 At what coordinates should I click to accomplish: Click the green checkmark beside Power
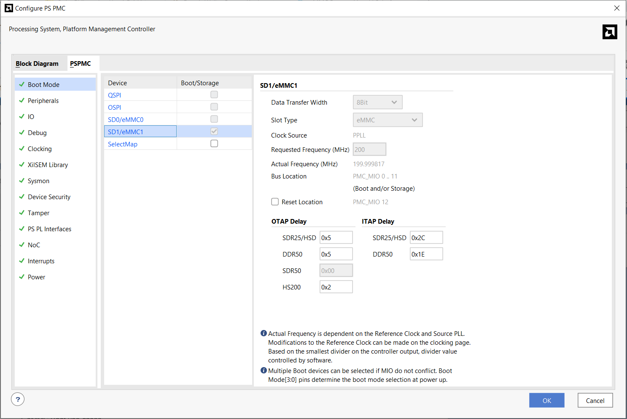(22, 277)
